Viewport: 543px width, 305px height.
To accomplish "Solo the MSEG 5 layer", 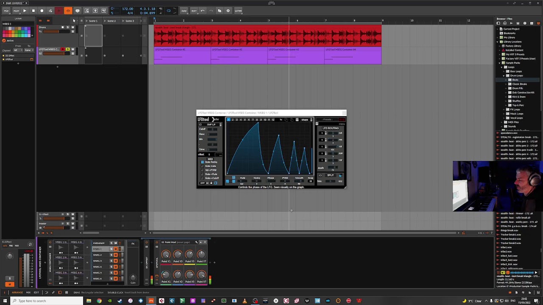I will tap(111, 273).
